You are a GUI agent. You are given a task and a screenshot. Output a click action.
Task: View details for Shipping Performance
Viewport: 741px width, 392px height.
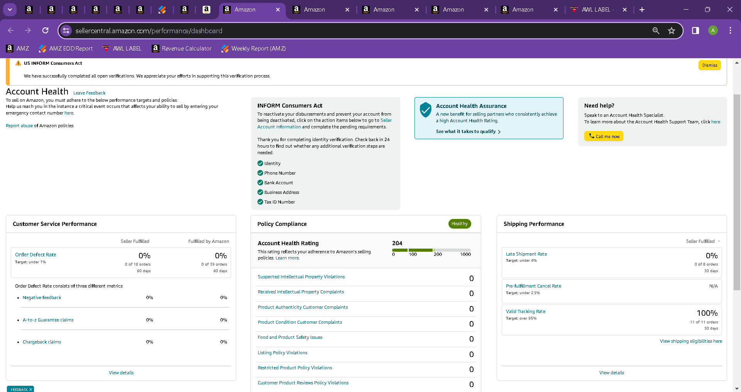pyautogui.click(x=612, y=373)
